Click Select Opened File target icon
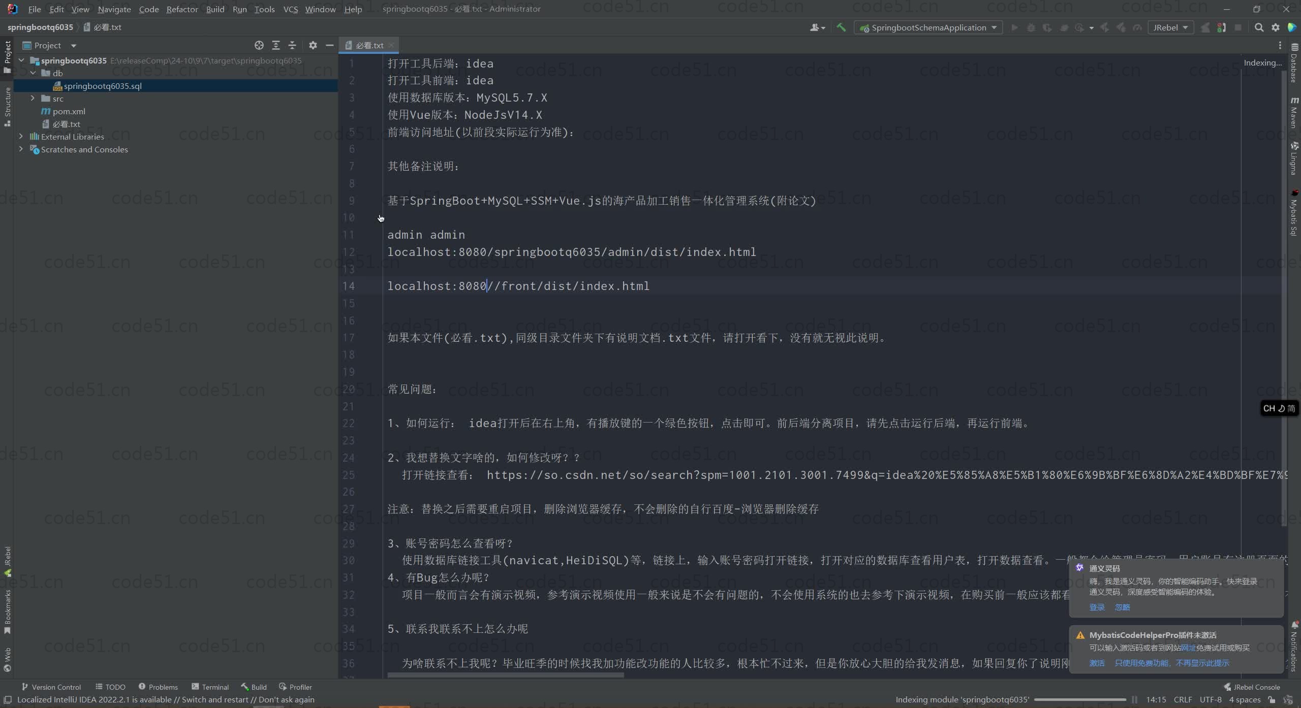This screenshot has width=1301, height=708. pyautogui.click(x=259, y=45)
